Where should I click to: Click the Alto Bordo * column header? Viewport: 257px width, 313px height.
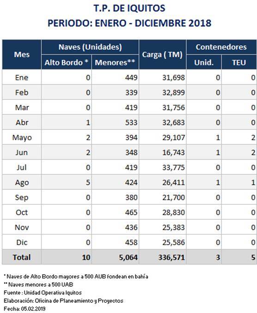[x=67, y=62]
